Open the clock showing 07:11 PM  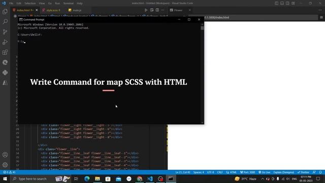[306, 178]
